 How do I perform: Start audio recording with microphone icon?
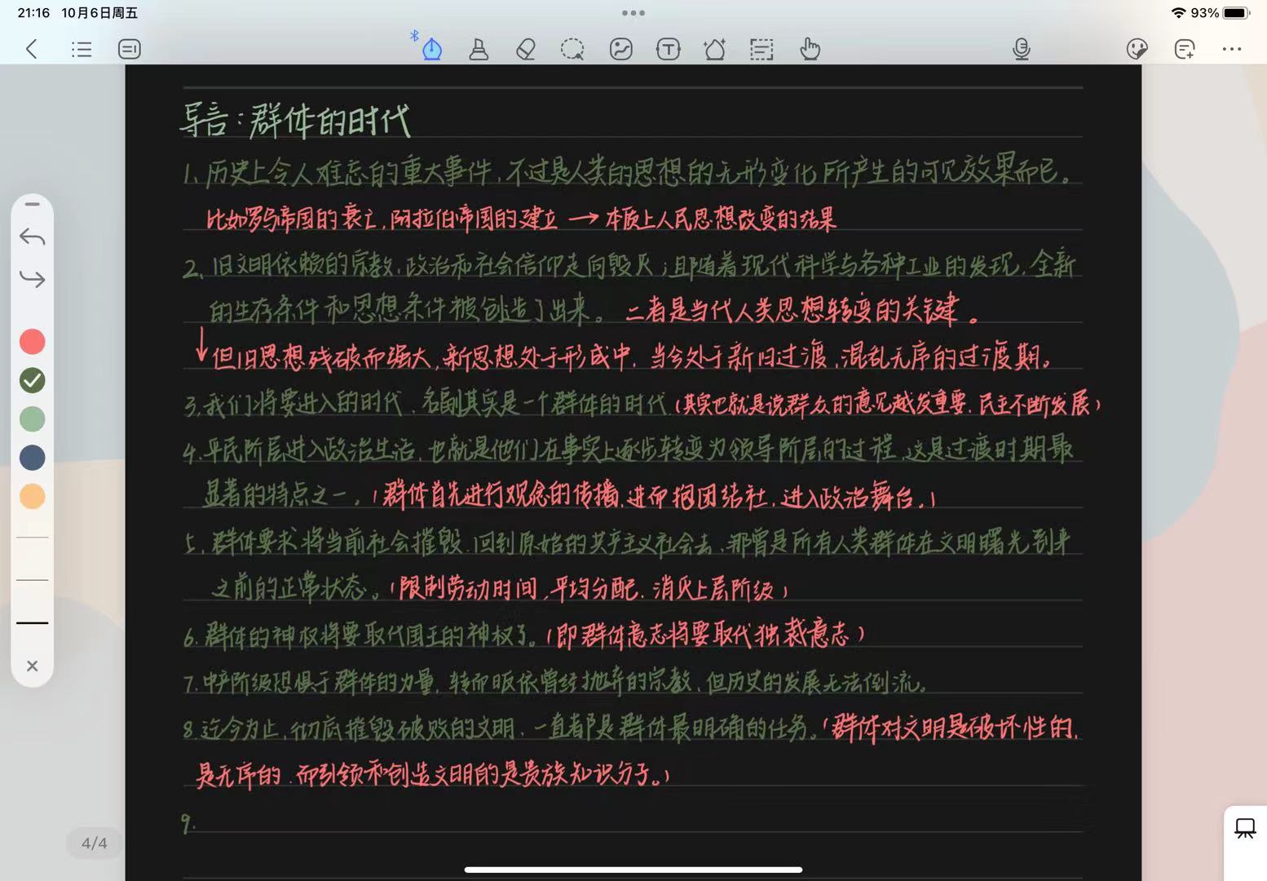[x=1021, y=49]
